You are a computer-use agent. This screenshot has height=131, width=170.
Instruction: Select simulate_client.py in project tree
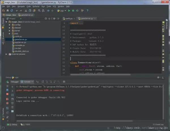(x=22, y=51)
